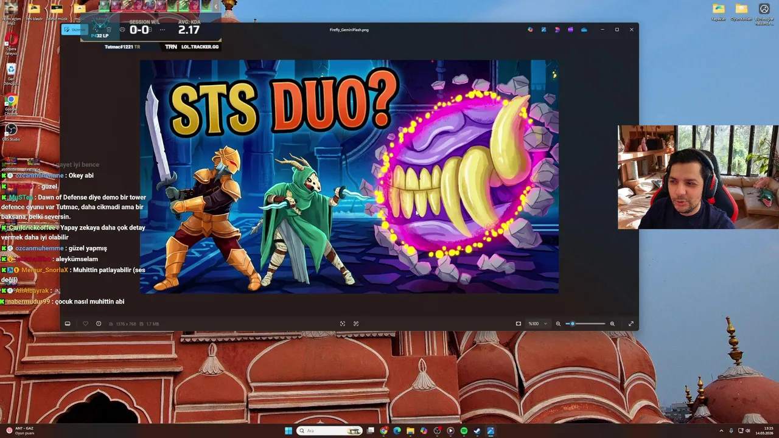Click the zoom in magnifier icon
This screenshot has height=438, width=779.
[x=612, y=324]
